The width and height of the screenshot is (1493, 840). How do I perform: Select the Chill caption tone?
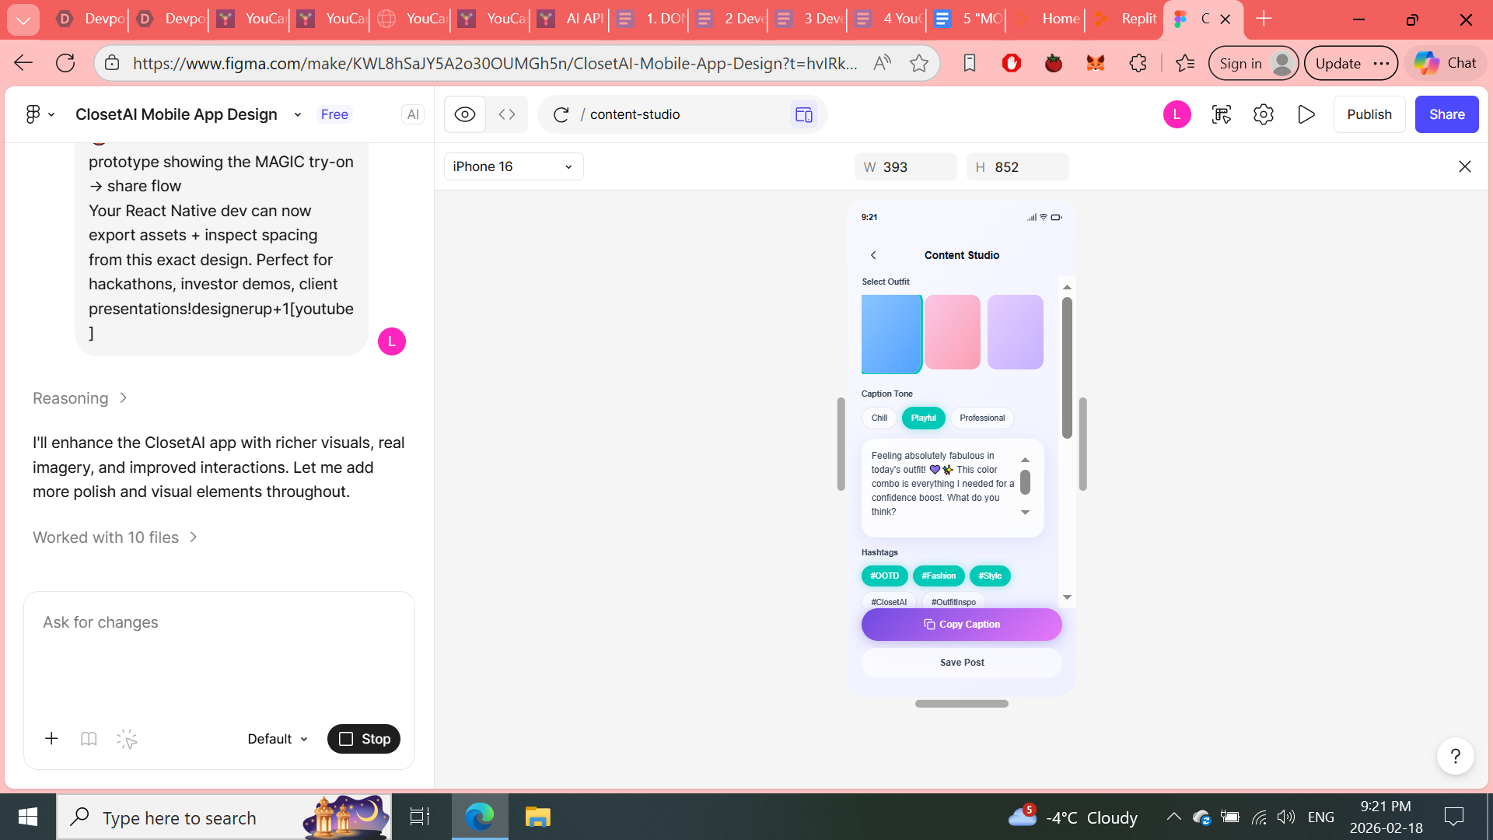(879, 418)
